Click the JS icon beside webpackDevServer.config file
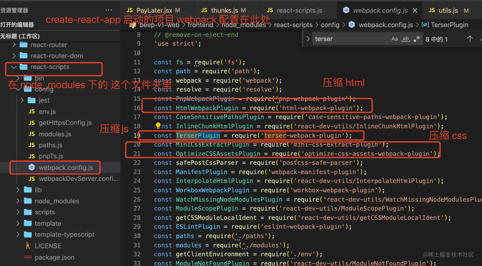Viewport: 482px width, 266px height. tap(32, 179)
